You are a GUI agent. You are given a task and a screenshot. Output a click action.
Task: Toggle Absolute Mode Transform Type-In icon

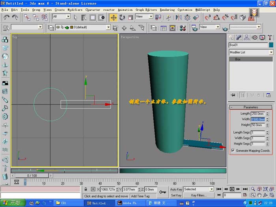93,189
